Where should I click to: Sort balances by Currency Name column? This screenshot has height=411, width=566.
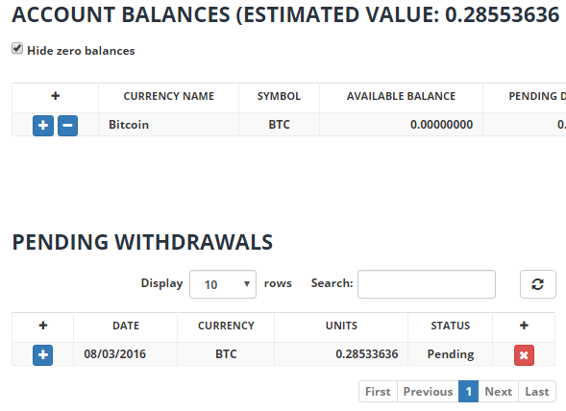click(168, 96)
